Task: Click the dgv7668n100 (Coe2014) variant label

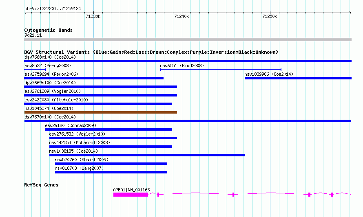Action: (x=50, y=57)
